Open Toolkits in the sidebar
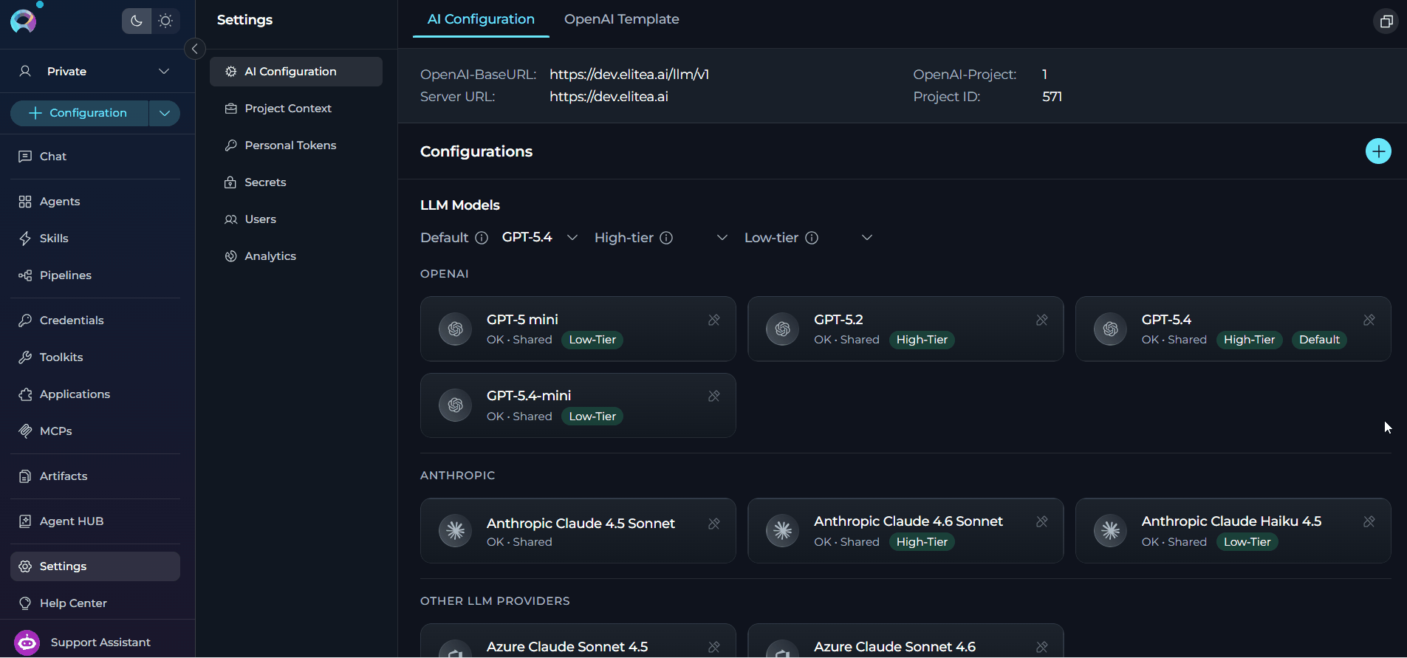The width and height of the screenshot is (1407, 658). (95, 357)
